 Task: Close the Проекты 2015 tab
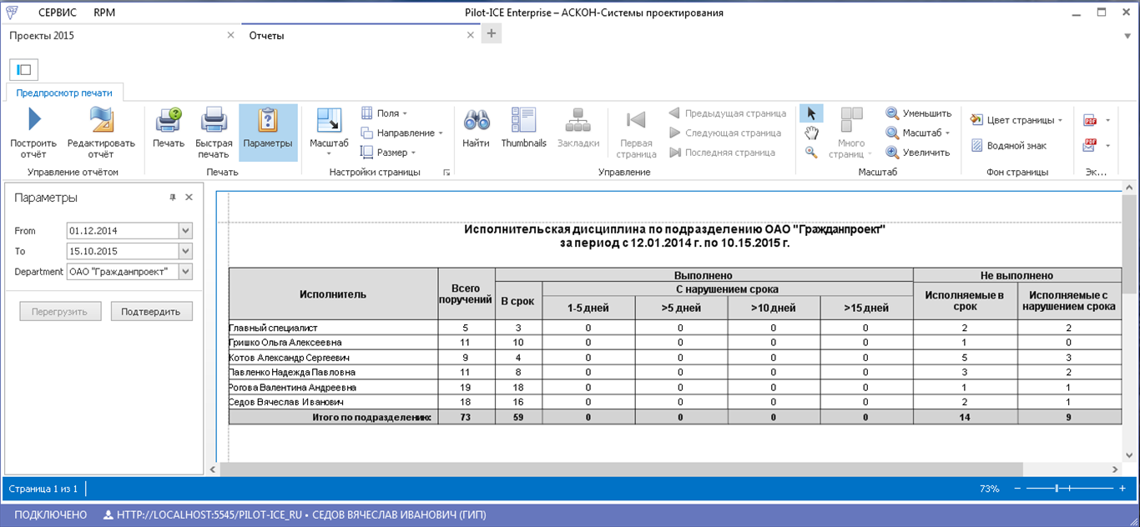[x=230, y=35]
